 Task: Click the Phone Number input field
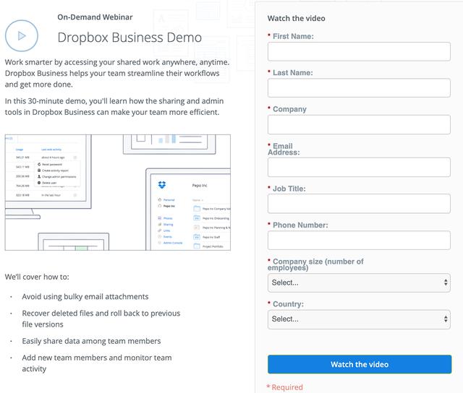coord(359,240)
